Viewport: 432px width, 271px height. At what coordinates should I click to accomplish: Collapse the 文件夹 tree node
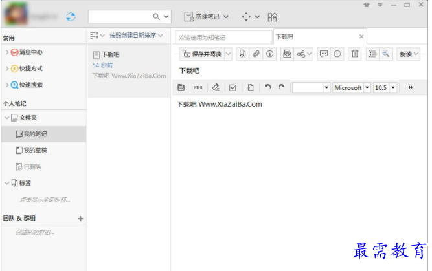[x=7, y=118]
